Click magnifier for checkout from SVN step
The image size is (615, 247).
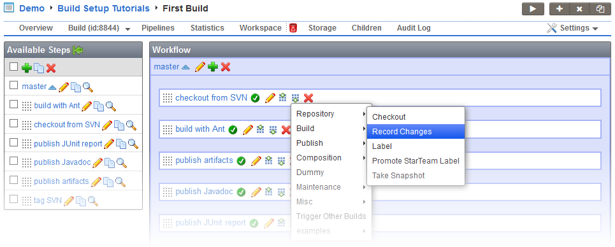[131, 125]
